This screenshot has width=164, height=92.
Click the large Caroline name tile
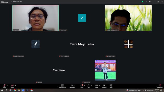(59, 70)
